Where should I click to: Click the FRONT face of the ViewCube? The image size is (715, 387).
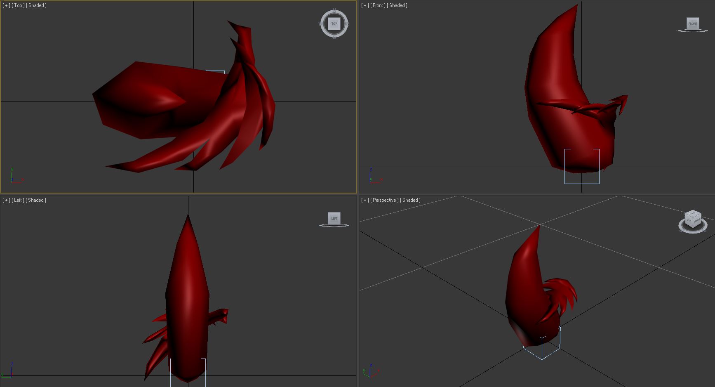693,24
